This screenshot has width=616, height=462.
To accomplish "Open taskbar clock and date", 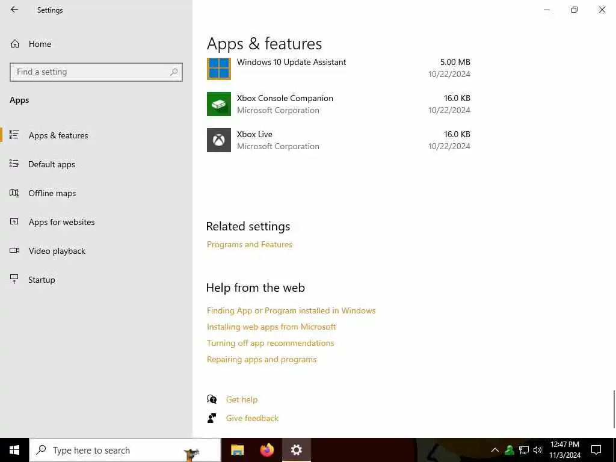I will [564, 450].
